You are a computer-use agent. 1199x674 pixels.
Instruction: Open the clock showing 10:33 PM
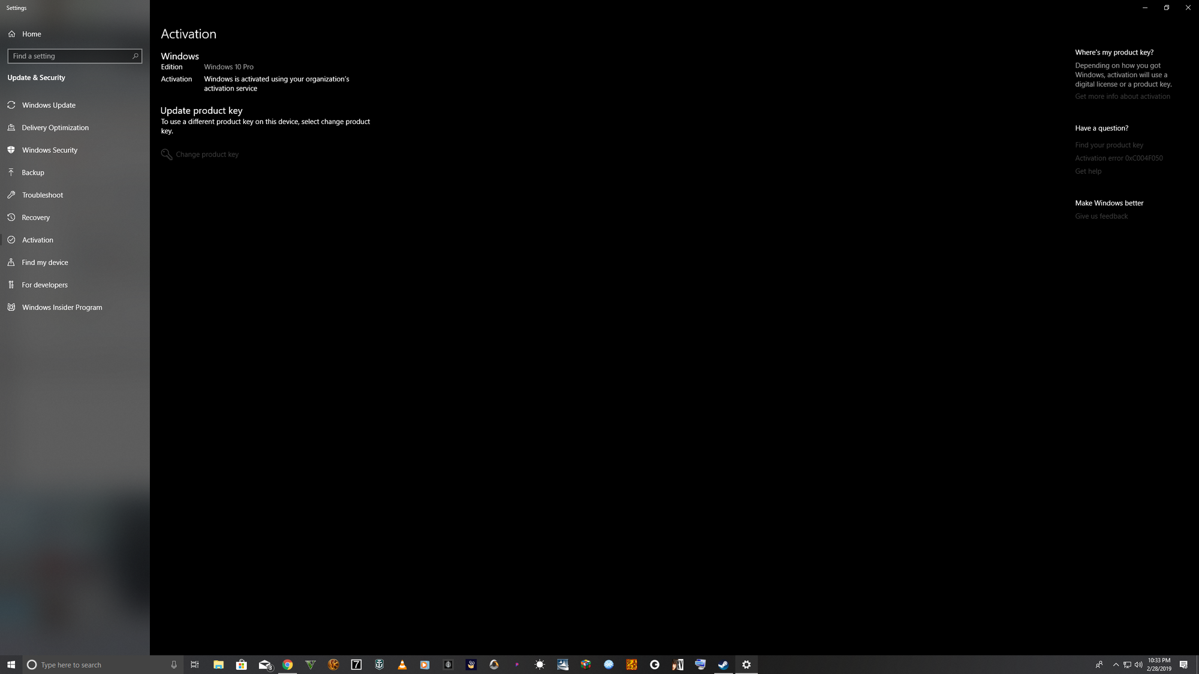[x=1159, y=664]
